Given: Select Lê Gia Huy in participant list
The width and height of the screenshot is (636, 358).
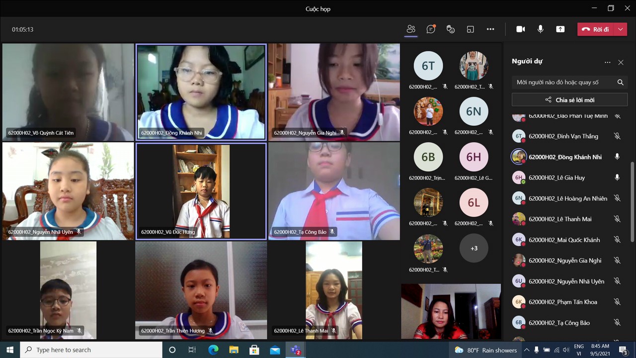Looking at the screenshot, I should click(x=556, y=178).
